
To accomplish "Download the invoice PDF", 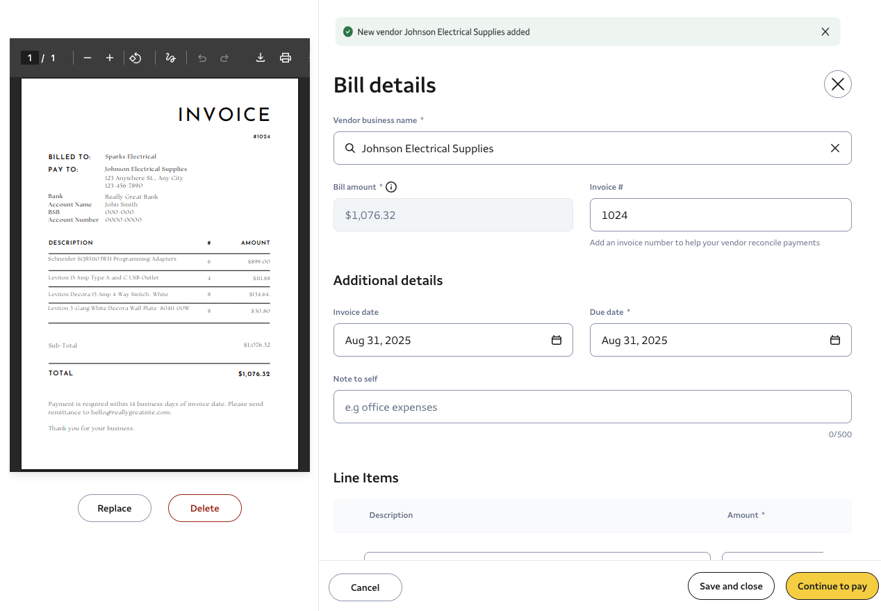I will (x=261, y=58).
